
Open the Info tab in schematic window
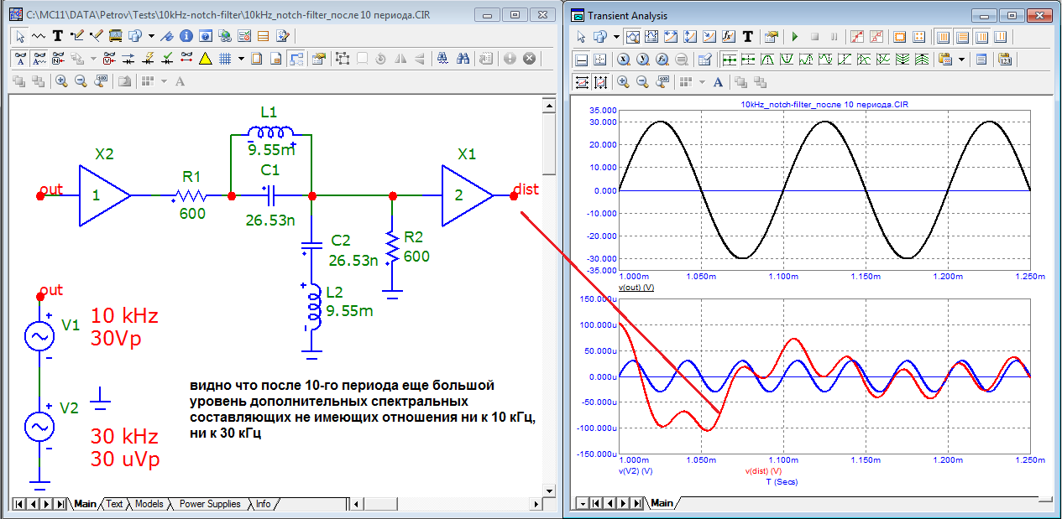click(x=263, y=504)
